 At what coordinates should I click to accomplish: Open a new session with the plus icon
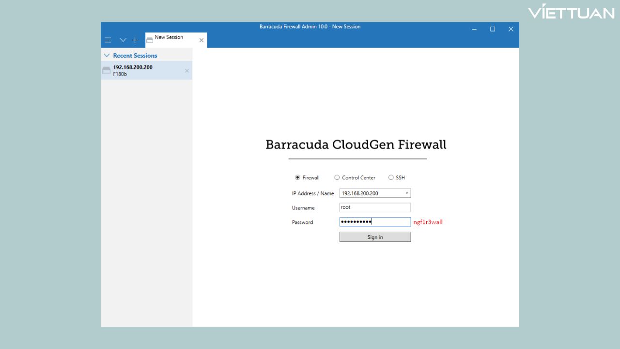(135, 40)
